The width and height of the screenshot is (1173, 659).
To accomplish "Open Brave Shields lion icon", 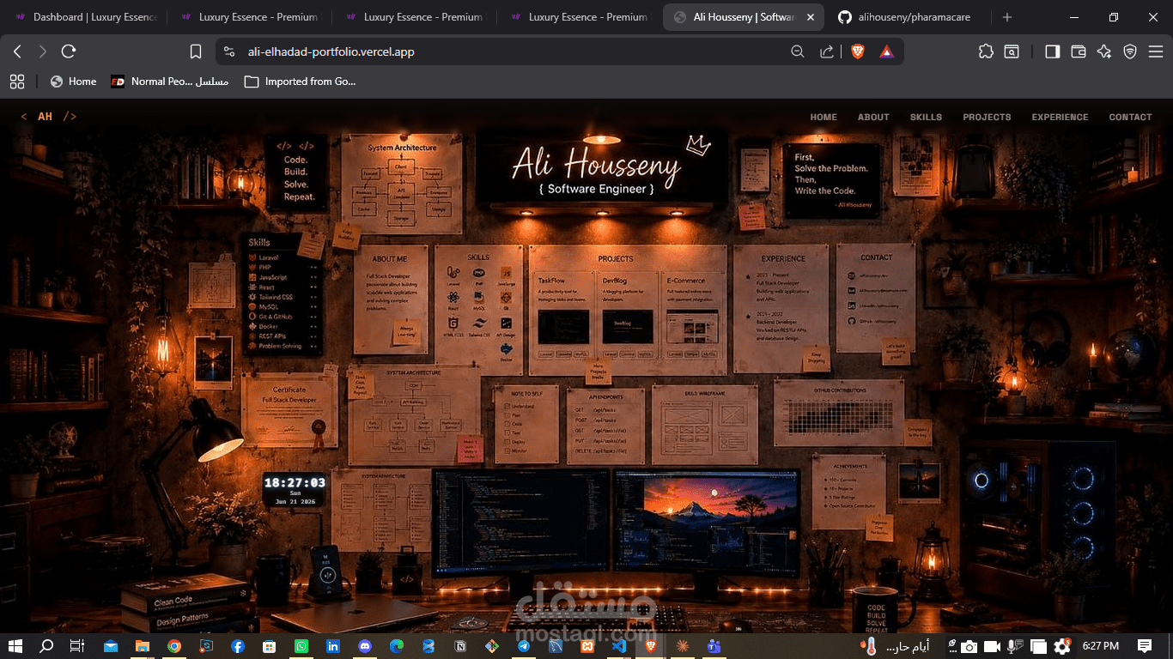I will 857,51.
